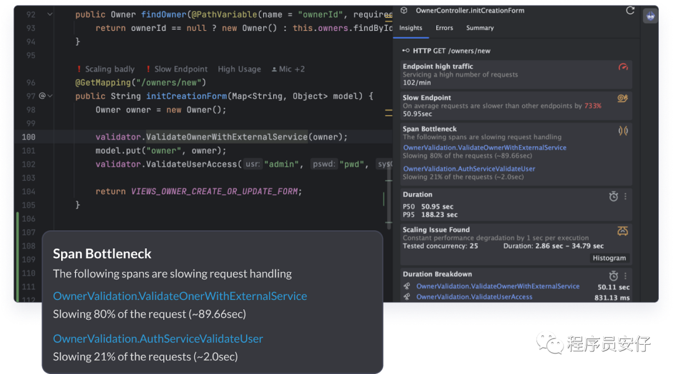Click the Endpoint high traffic gauge icon
The image size is (673, 374).
click(x=623, y=67)
